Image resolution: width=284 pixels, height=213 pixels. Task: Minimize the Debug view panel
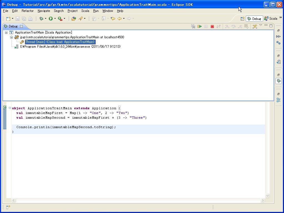[x=266, y=25]
